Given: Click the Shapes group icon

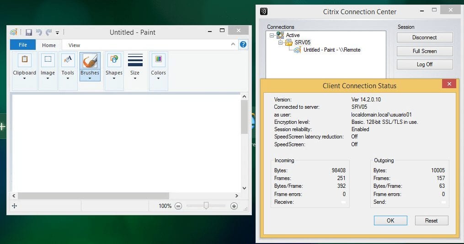Looking at the screenshot, I should [x=114, y=59].
